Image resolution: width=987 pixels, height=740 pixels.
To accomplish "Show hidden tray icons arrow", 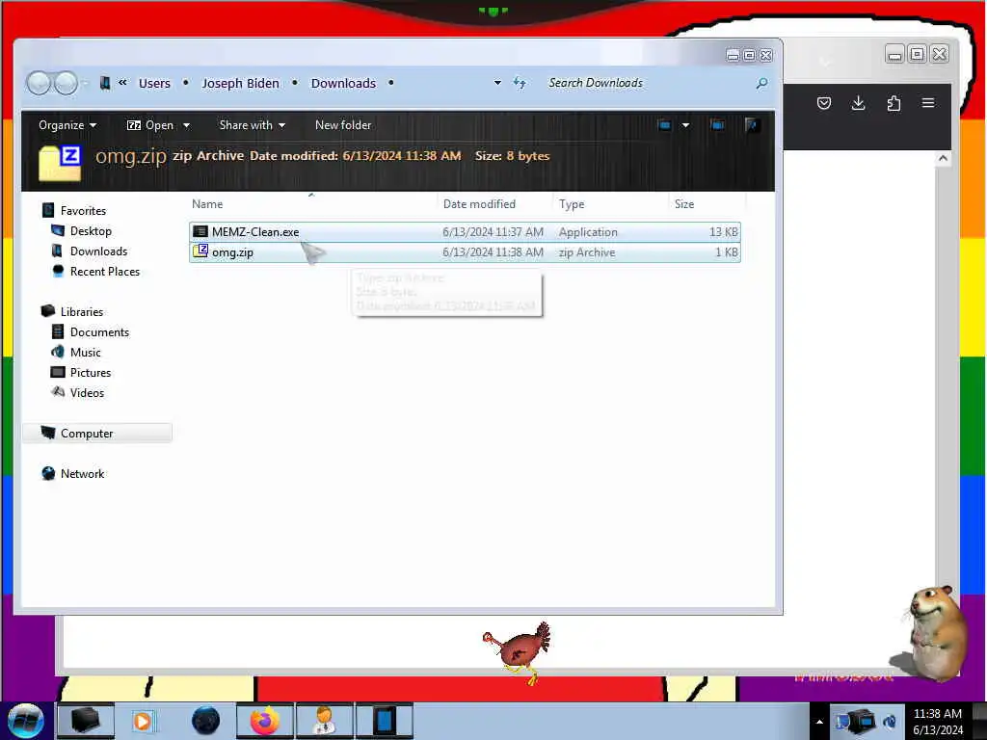I will (x=819, y=722).
